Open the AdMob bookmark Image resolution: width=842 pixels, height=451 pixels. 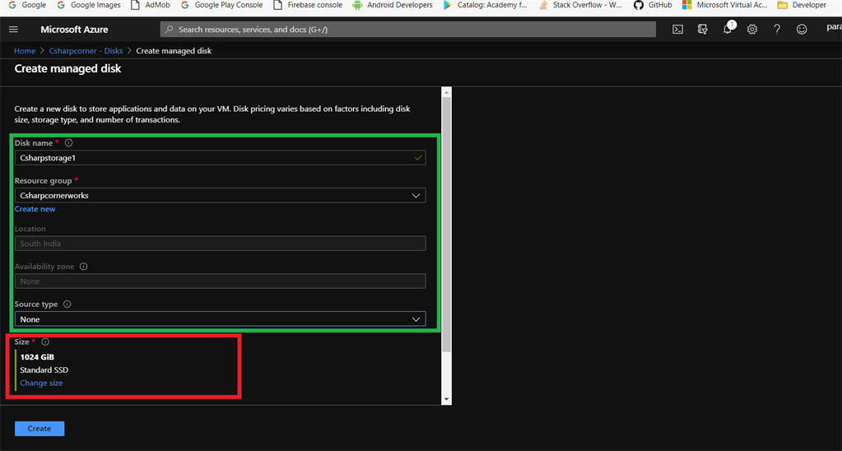tap(151, 6)
